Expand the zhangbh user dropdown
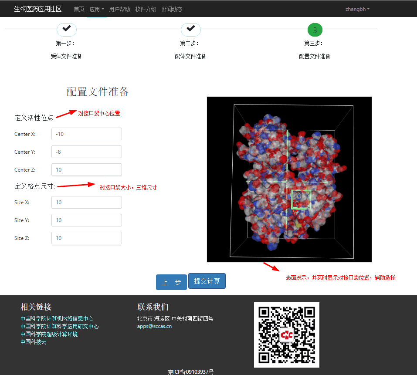This screenshot has width=417, height=375. click(x=357, y=9)
